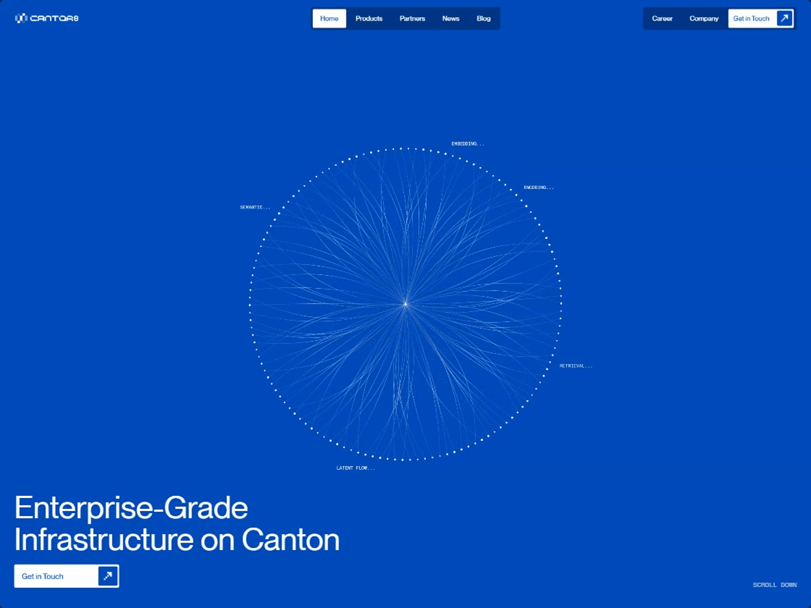
Task: Open the Career page
Action: (662, 18)
